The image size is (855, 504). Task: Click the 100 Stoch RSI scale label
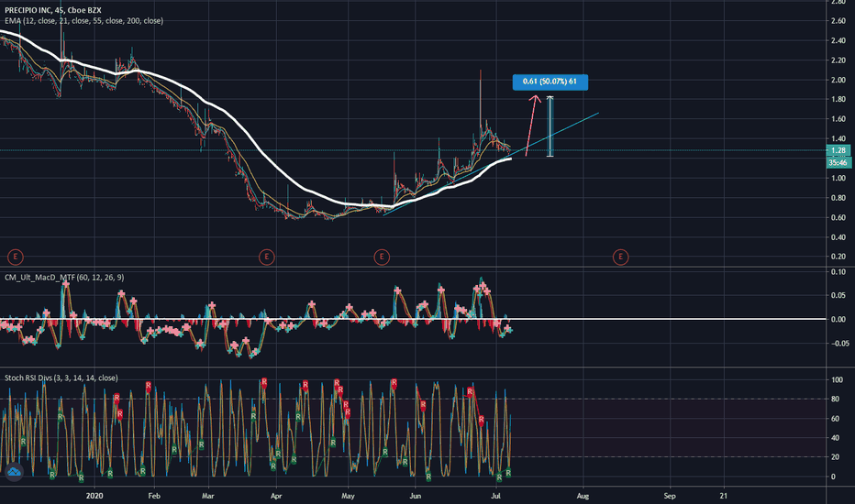coord(837,379)
